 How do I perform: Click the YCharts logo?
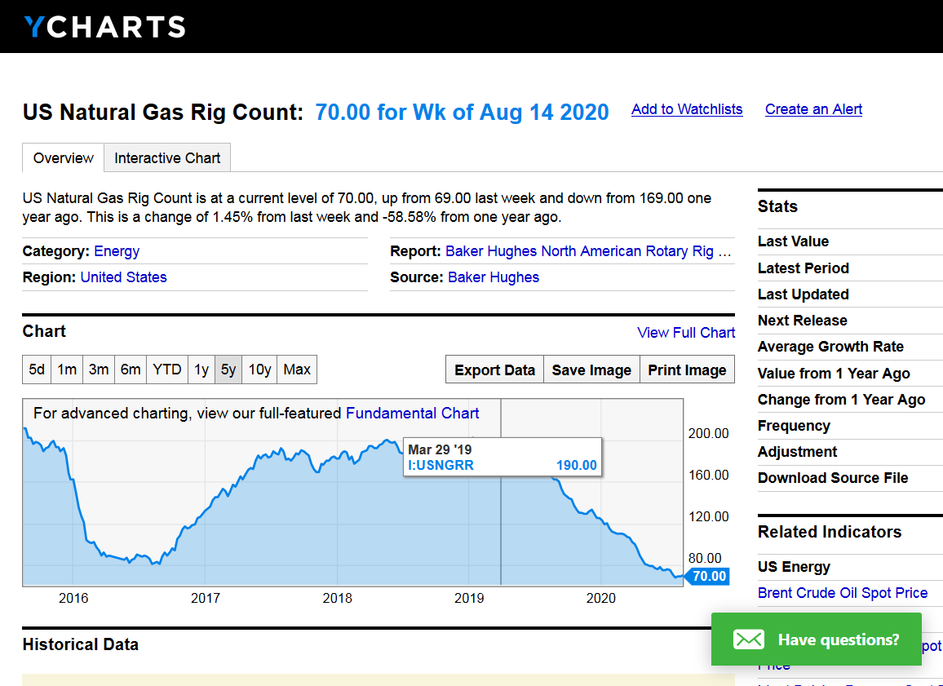tap(104, 27)
